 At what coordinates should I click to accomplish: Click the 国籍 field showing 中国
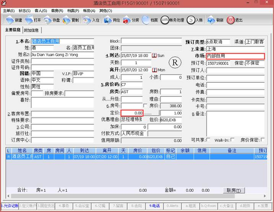42,73
